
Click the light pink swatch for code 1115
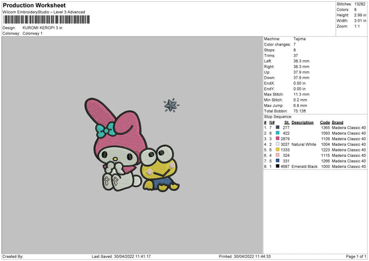pyautogui.click(x=277, y=155)
